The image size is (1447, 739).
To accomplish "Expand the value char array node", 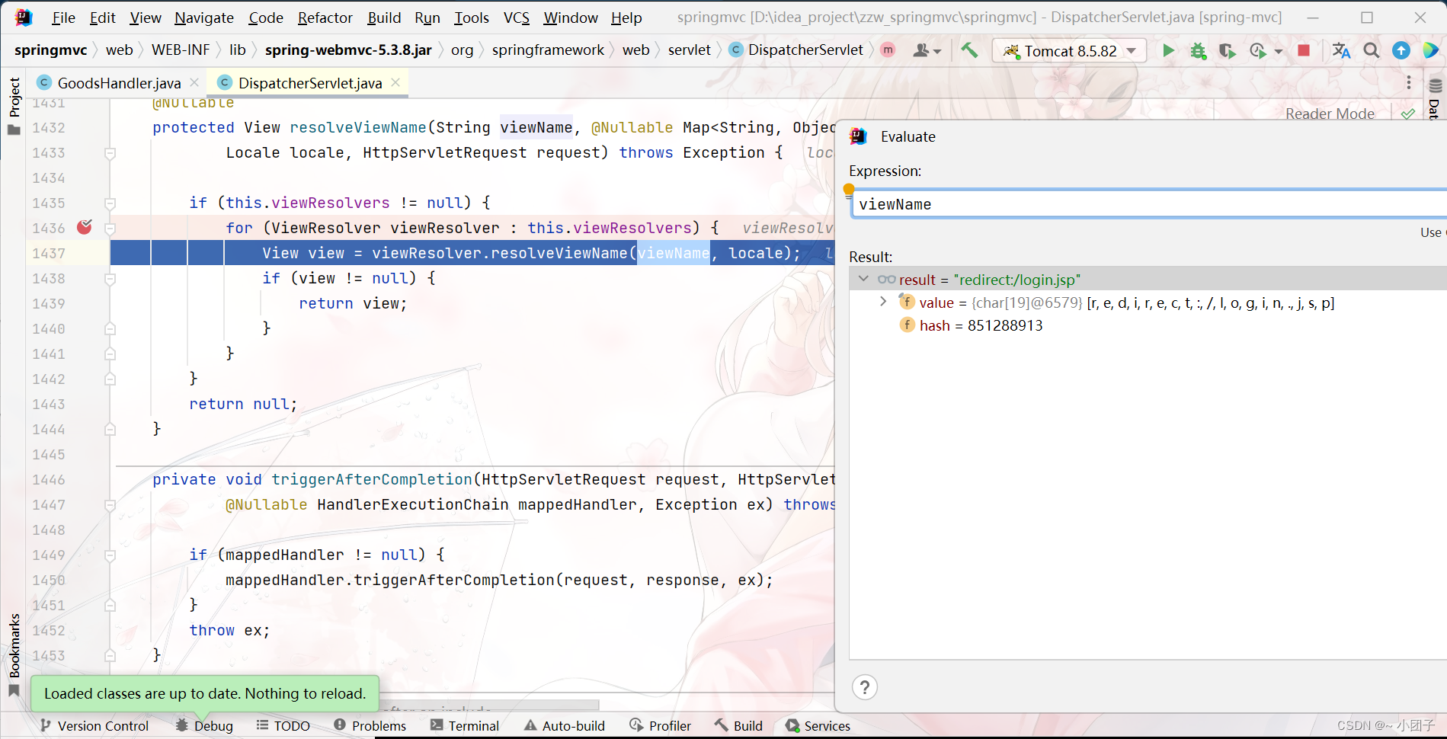I will click(883, 302).
